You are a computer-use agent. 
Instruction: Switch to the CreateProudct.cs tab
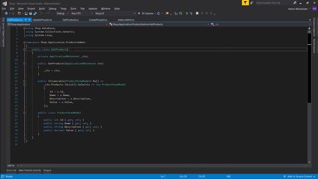tap(98, 20)
